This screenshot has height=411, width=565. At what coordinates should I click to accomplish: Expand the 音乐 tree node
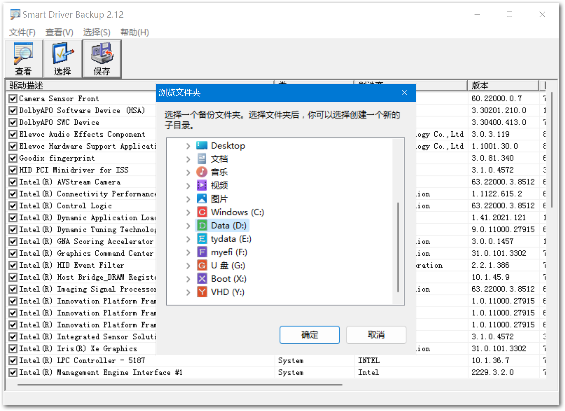pyautogui.click(x=188, y=173)
